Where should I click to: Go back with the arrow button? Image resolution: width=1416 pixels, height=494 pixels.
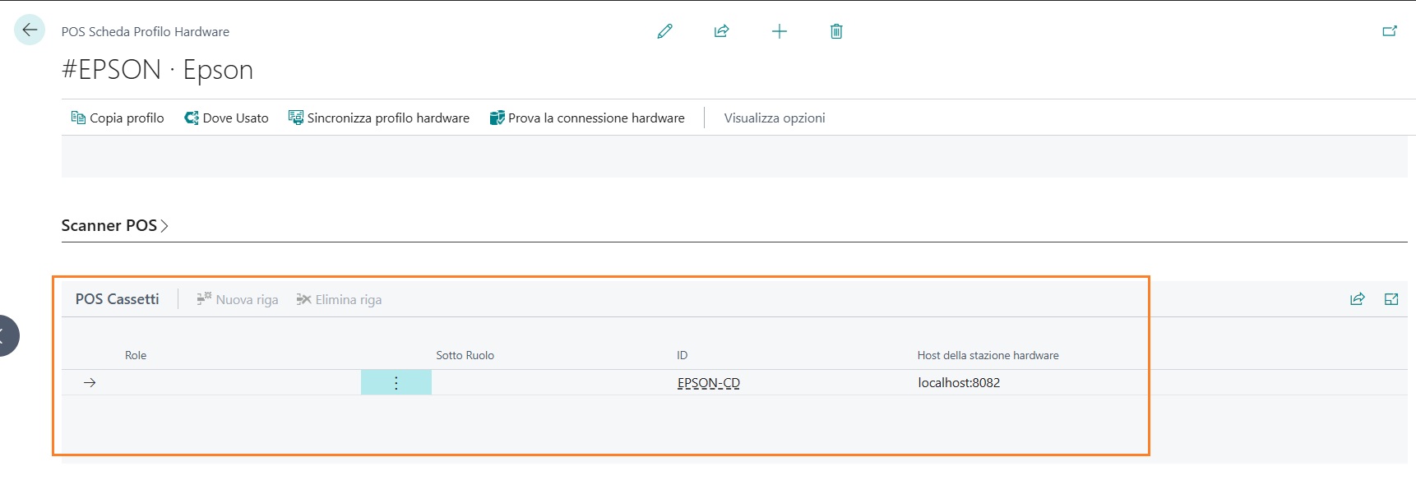[x=30, y=30]
